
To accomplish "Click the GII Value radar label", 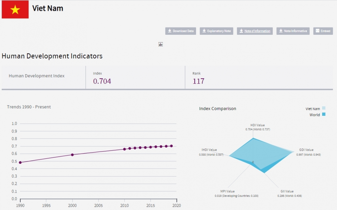I will 287,191.
